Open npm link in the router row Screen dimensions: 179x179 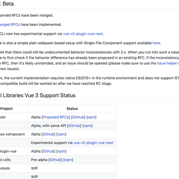pos(91,117)
